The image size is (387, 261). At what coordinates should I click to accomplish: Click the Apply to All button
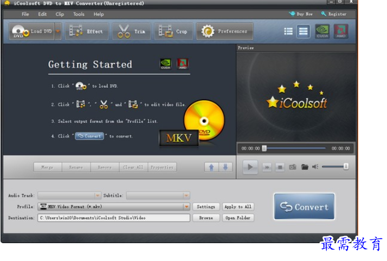(x=238, y=206)
